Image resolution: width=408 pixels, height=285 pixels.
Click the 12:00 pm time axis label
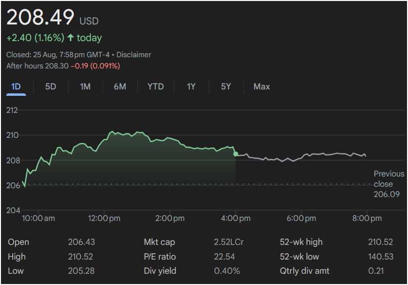coord(105,218)
